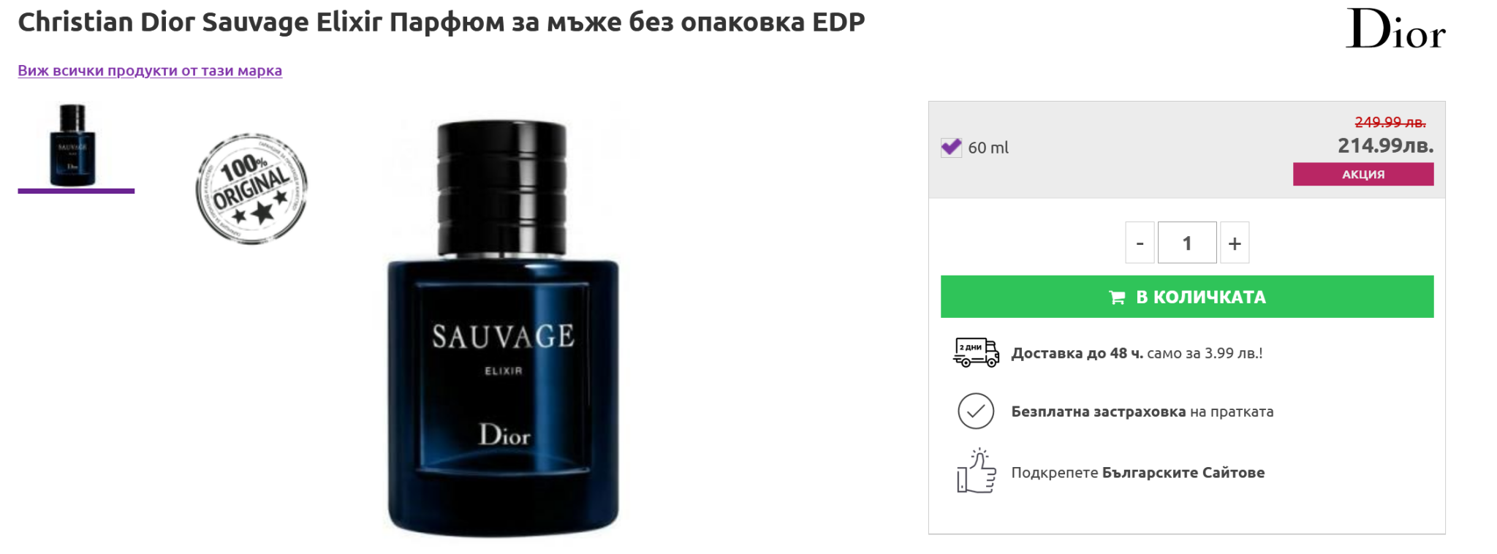Screen dimensions: 1497x554
Task: Click the Dior brand logo
Action: click(x=1395, y=29)
